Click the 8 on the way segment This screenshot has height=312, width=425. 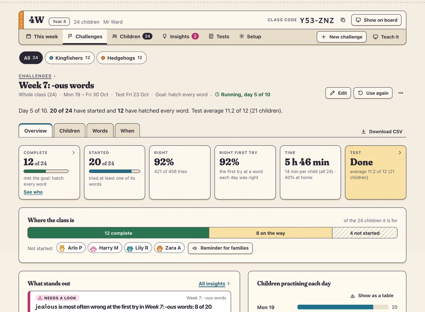pyautogui.click(x=271, y=233)
